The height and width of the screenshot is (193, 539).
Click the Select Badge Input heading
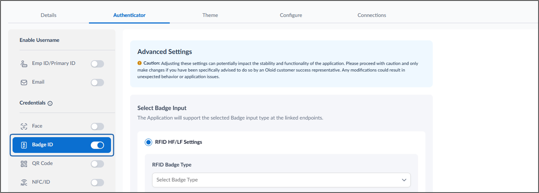[x=162, y=108]
